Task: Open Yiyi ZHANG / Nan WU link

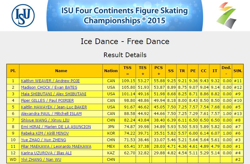Action: click(x=41, y=159)
